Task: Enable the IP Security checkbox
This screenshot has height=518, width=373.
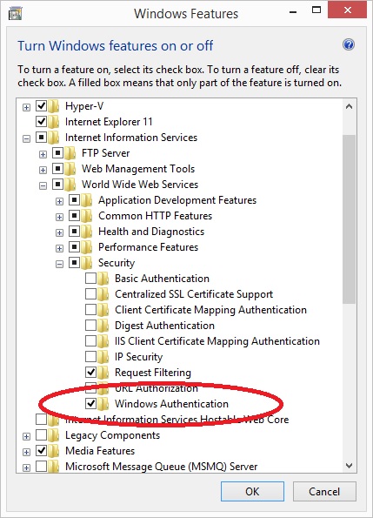Action: click(x=90, y=356)
